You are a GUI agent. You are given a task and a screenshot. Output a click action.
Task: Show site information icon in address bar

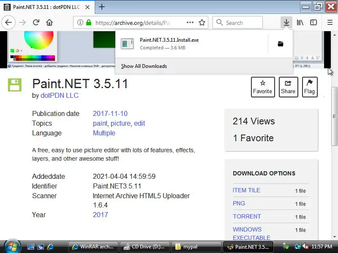[x=80, y=22]
